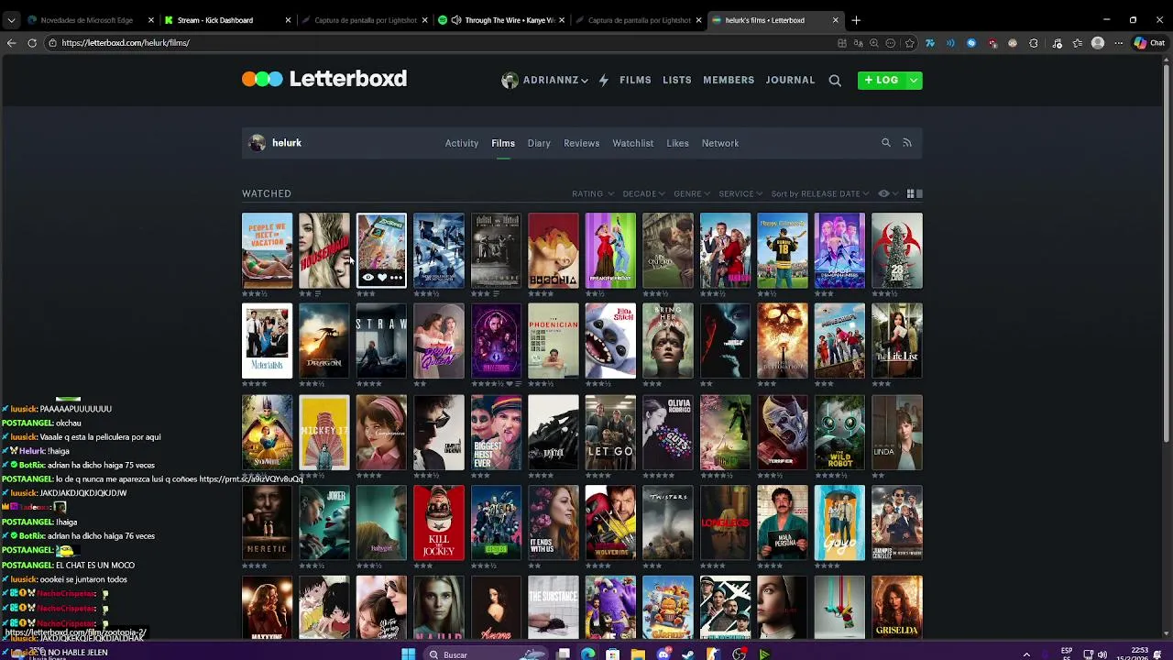Open the activity lightning bolt icon
This screenshot has height=660, width=1173.
603,80
